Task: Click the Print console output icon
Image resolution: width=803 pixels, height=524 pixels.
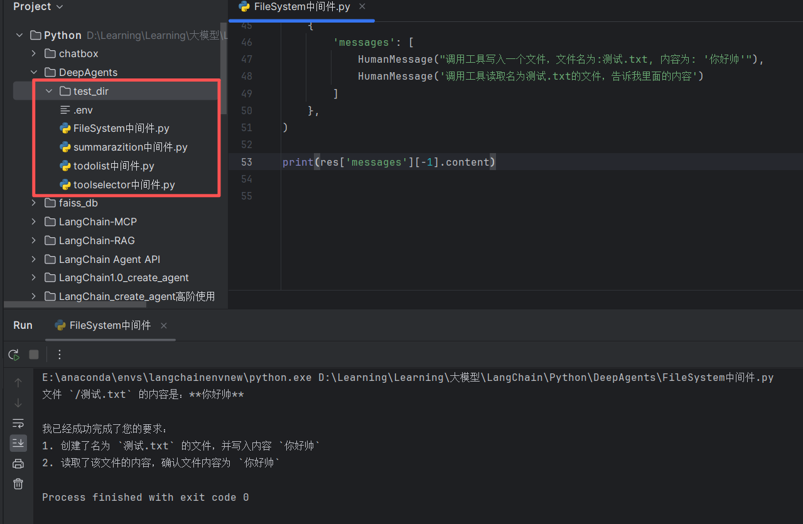Action: [x=18, y=464]
